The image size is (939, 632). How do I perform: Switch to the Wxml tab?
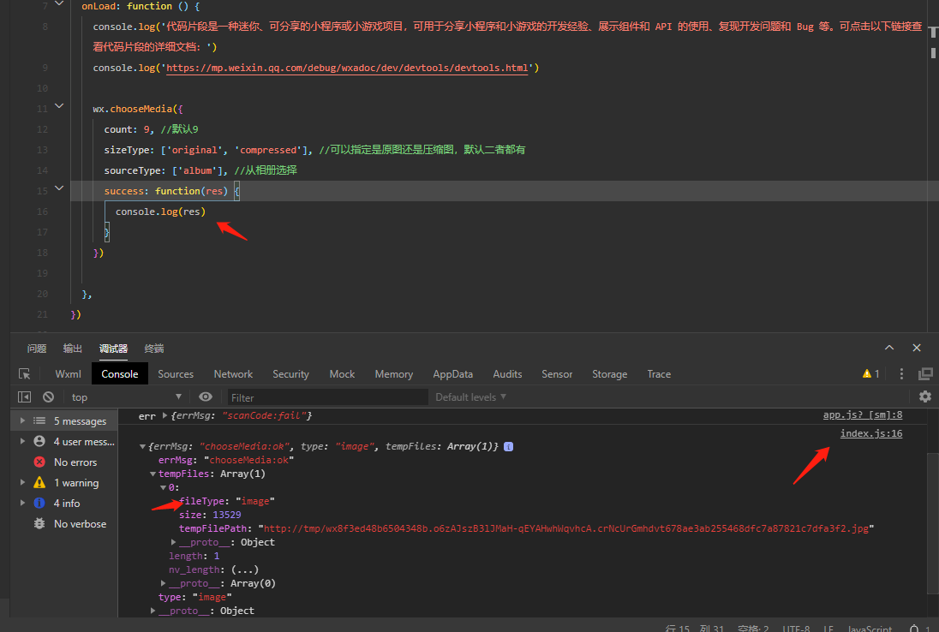click(x=68, y=374)
